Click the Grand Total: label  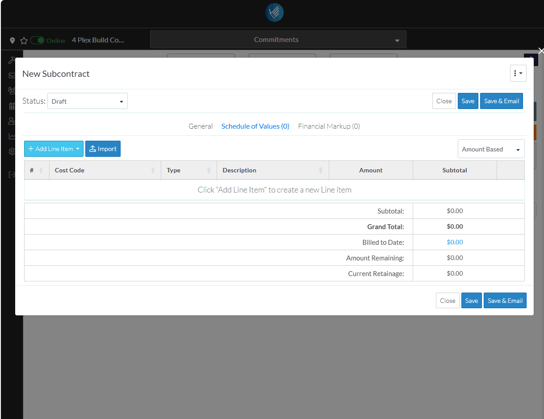click(385, 226)
